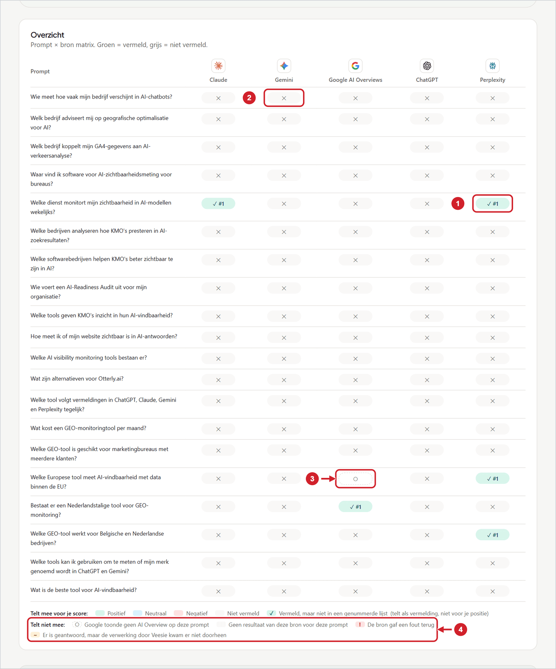Viewport: 556px width, 669px height.
Task: Click the red Negatief legend swatch
Action: 179,613
